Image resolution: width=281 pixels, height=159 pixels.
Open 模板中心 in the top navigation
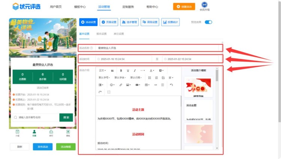click(80, 7)
